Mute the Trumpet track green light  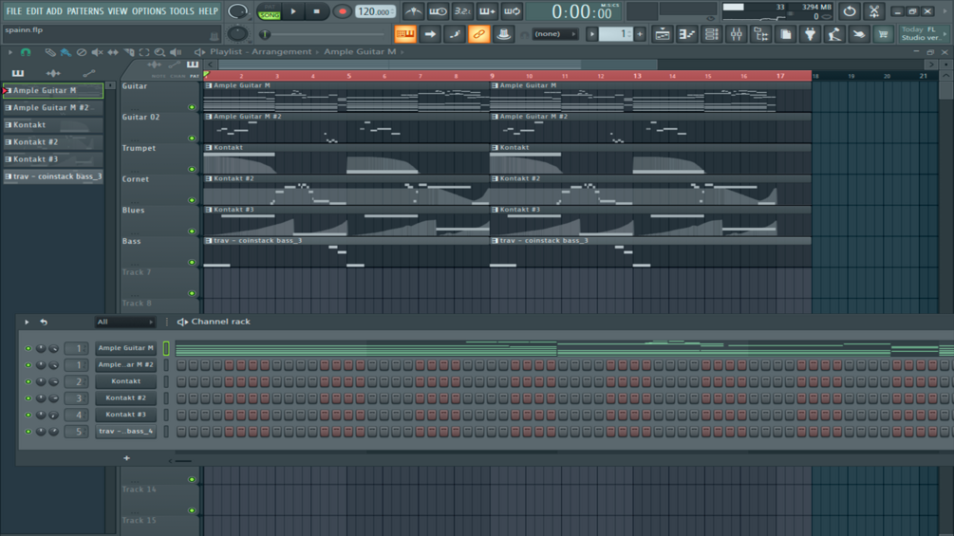[x=192, y=170]
